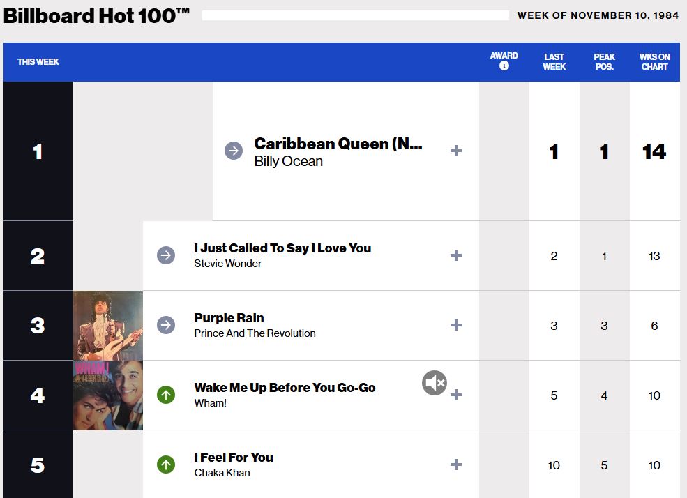Click steady arrow icon next to Caribbean Queen
The image size is (687, 498).
(234, 151)
